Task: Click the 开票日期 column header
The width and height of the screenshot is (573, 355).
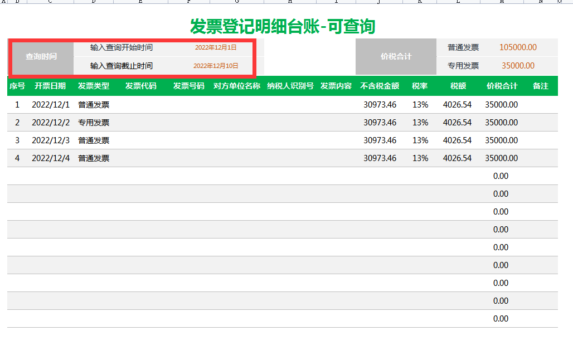Action: coord(50,86)
